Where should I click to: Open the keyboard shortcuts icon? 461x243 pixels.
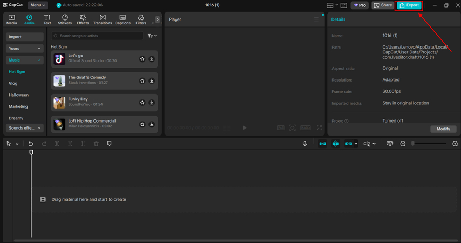pos(344,5)
